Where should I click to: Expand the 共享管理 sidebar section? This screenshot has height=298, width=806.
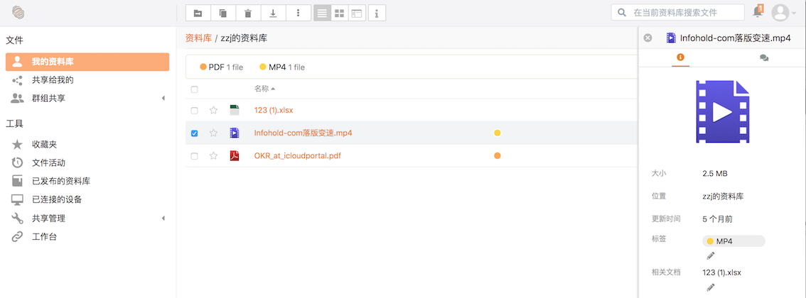point(163,219)
